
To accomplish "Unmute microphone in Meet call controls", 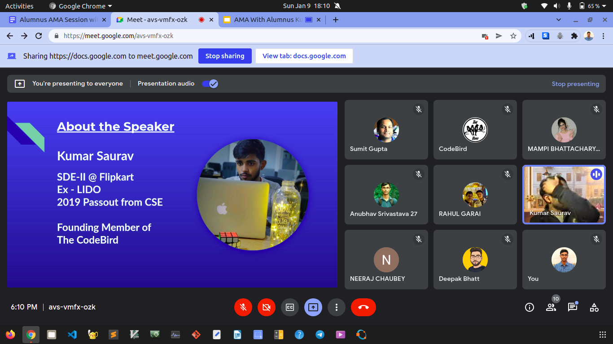I will point(243,307).
